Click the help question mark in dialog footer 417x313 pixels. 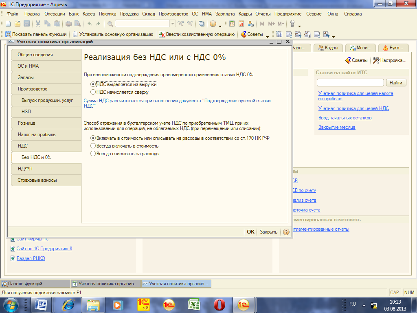286,232
